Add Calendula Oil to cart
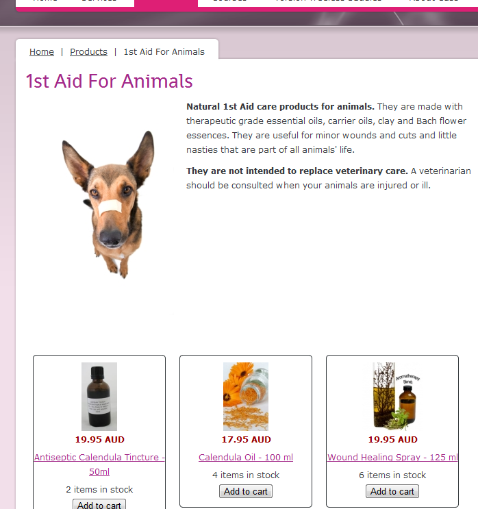This screenshot has width=478, height=509. (246, 491)
